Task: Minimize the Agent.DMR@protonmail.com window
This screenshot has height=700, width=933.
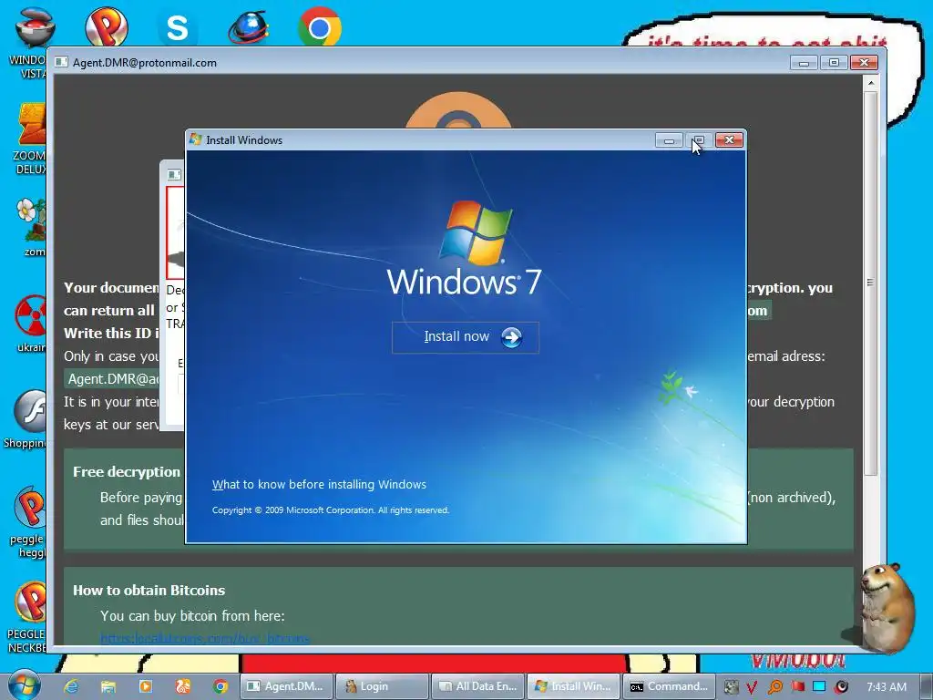Action: [804, 63]
